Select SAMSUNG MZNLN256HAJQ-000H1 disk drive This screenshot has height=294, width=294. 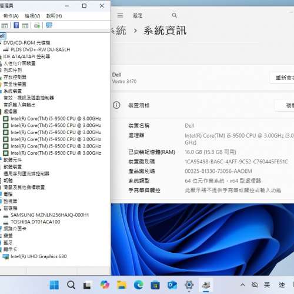click(50, 215)
